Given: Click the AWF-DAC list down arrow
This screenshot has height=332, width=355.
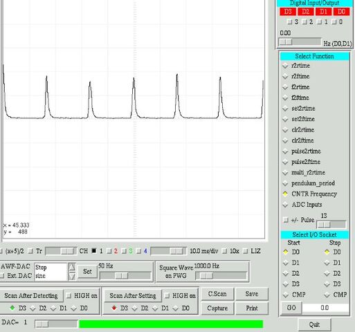Looking at the screenshot, I should pyautogui.click(x=72, y=276).
